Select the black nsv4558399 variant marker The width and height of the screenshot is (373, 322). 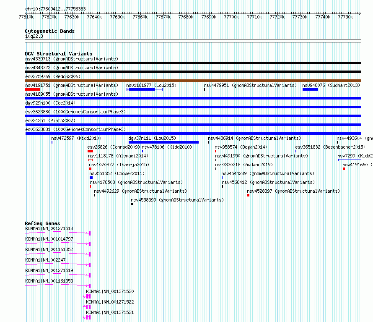pos(132,204)
